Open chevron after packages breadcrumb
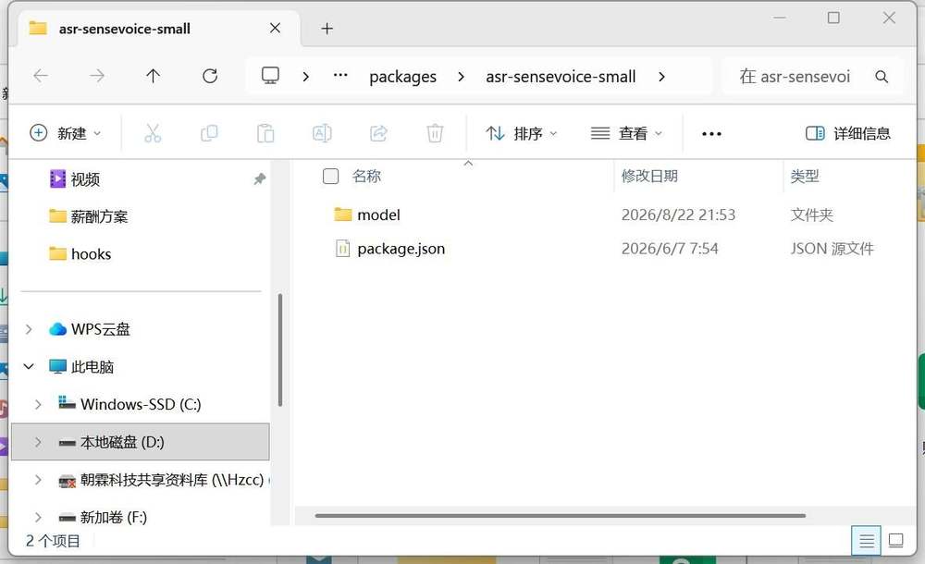Screen dimensions: 925x564 [x=461, y=77]
